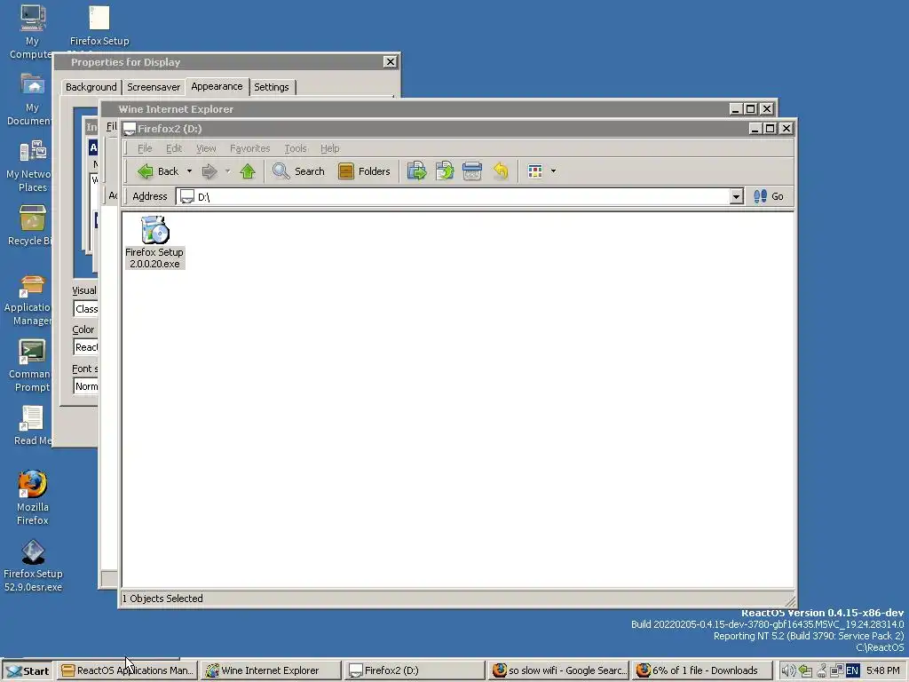
Task: Select My Network Places desktop icon
Action: (x=33, y=166)
